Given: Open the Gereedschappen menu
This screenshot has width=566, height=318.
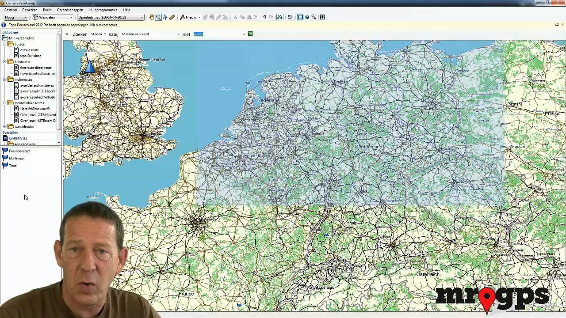Looking at the screenshot, I should click(x=70, y=10).
